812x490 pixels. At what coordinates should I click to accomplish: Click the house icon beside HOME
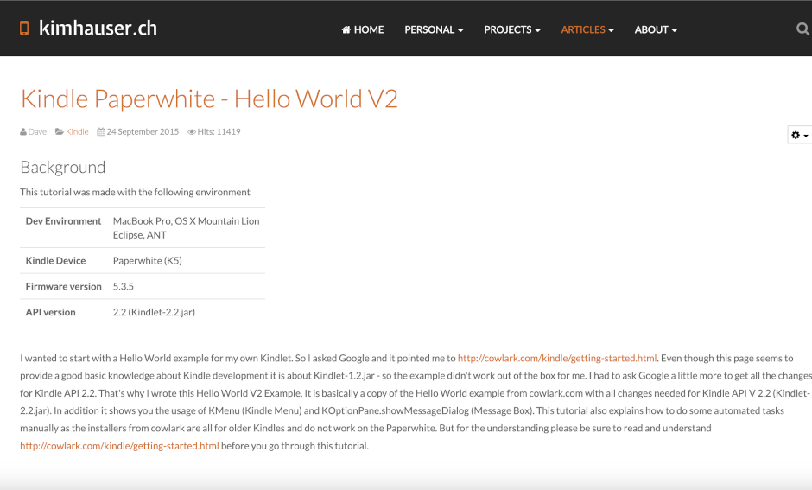pyautogui.click(x=346, y=29)
